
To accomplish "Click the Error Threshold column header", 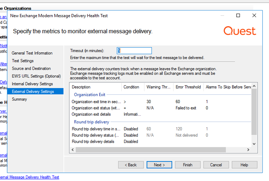I will point(188,87).
